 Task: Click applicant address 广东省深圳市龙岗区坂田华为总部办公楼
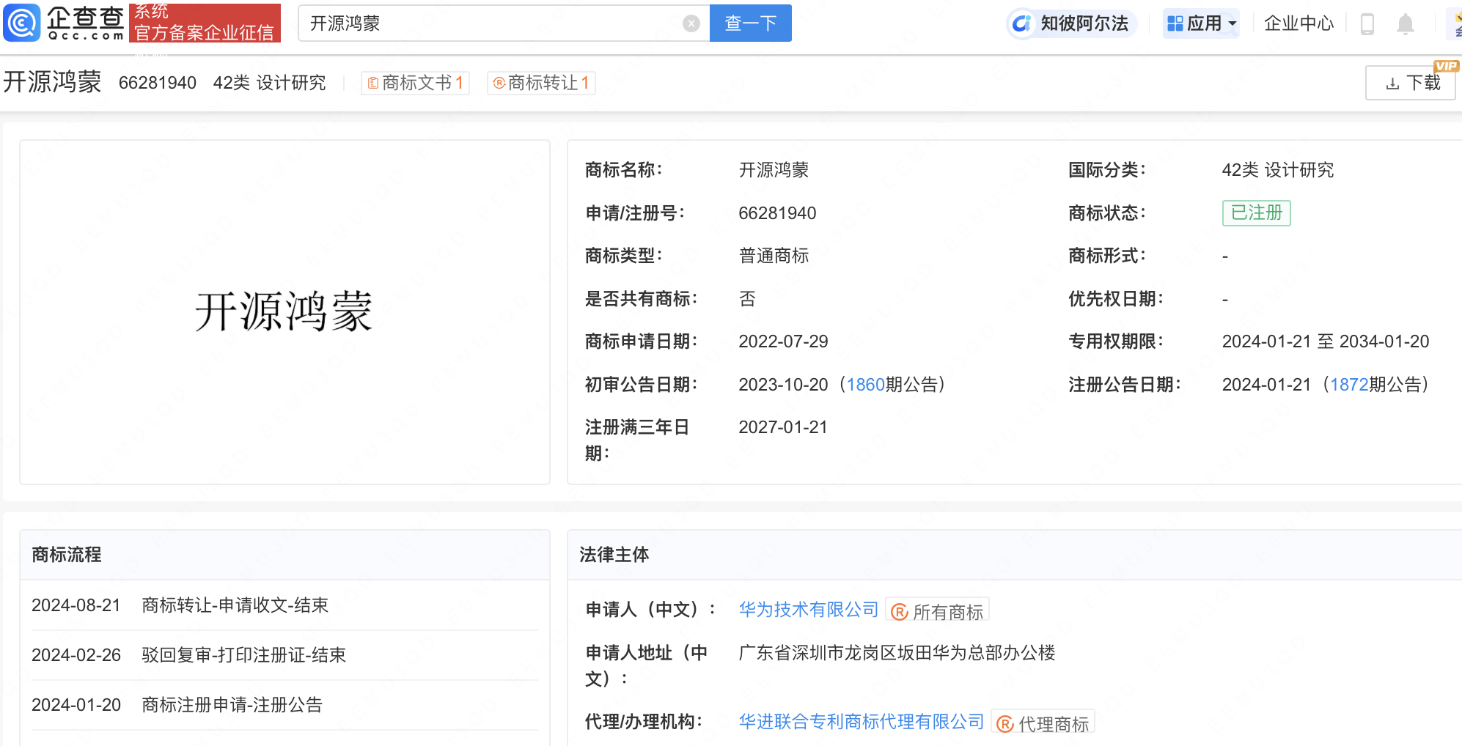click(897, 653)
